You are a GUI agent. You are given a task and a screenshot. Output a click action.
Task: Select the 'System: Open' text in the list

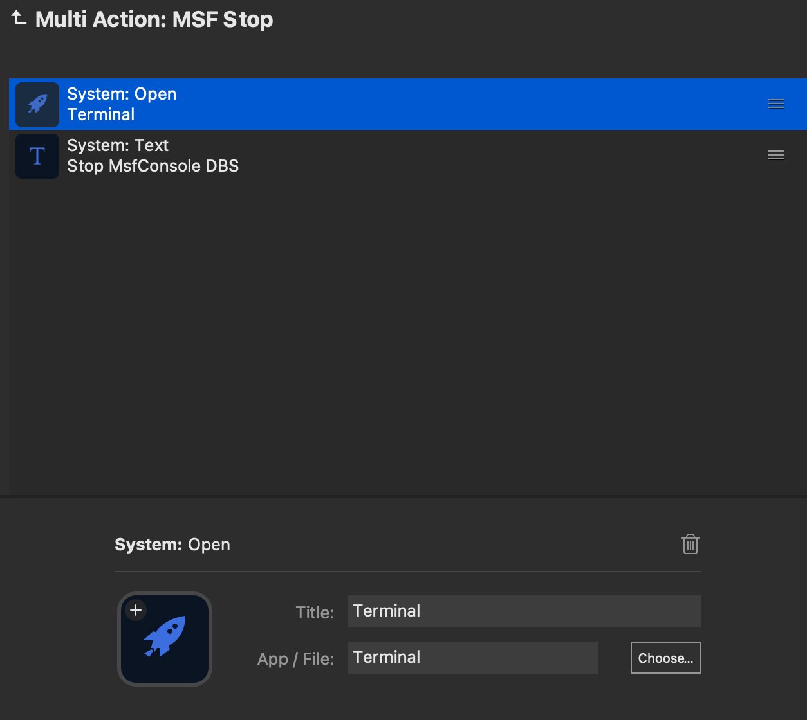coord(122,94)
